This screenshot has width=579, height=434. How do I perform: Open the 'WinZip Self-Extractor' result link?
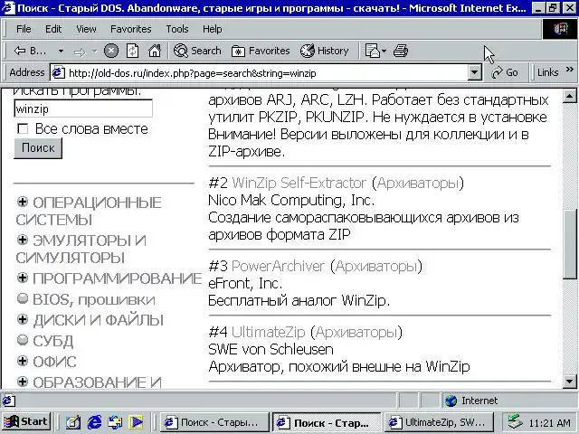point(299,183)
